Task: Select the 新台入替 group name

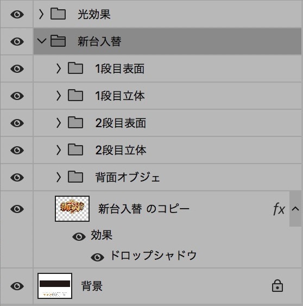Action: 99,41
